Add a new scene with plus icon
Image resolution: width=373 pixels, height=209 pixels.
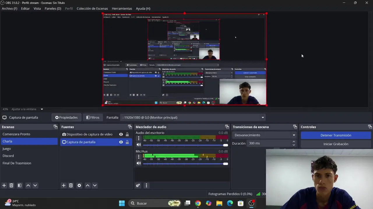pos(4,185)
